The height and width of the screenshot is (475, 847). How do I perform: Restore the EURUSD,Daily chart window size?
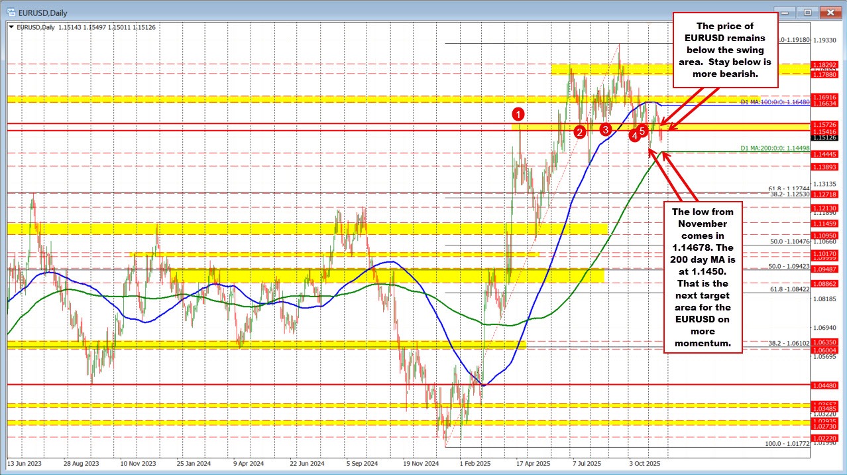coord(807,12)
